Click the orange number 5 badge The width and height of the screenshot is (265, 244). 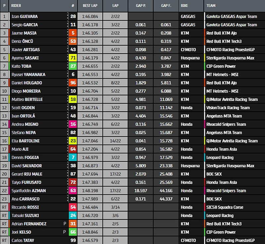pyautogui.click(x=73, y=33)
